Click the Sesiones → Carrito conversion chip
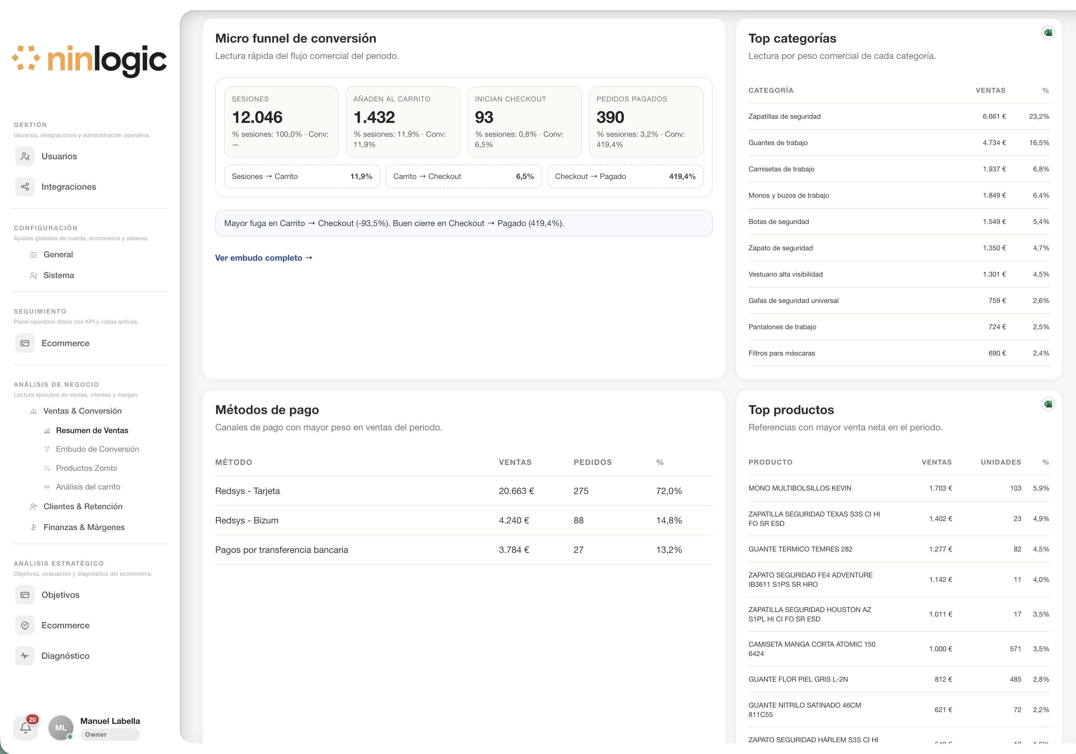Viewport: 1076px width, 754px height. pyautogui.click(x=302, y=176)
